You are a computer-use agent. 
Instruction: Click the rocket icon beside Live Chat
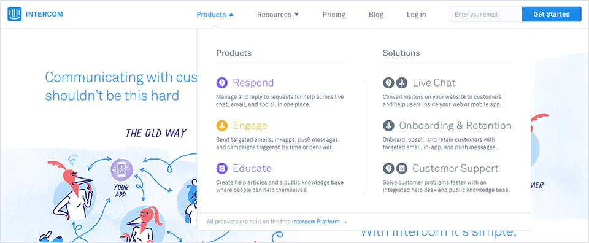pyautogui.click(x=401, y=83)
